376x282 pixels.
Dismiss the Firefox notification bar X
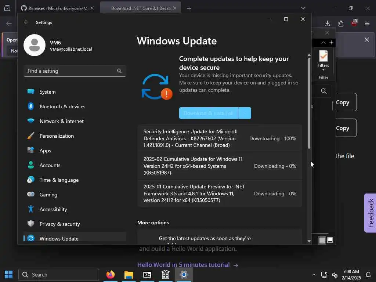[367, 40]
